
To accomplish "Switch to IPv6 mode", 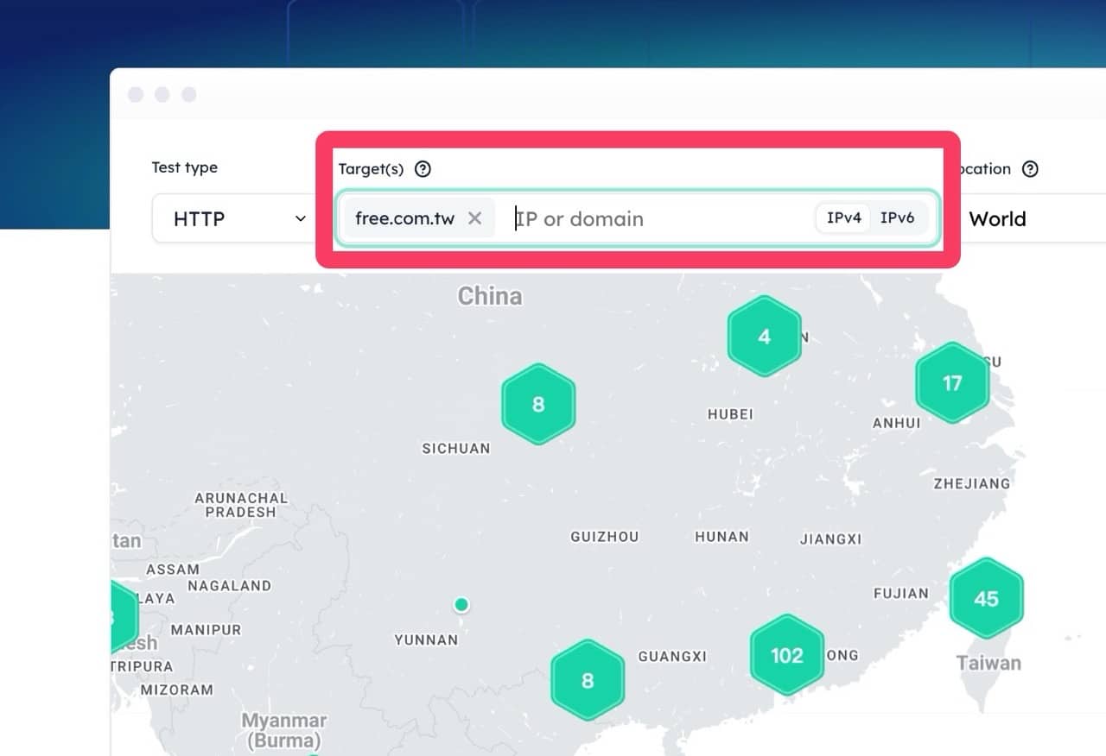I will point(897,218).
